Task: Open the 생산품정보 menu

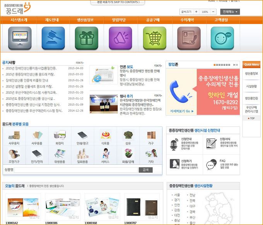Action: (85, 20)
